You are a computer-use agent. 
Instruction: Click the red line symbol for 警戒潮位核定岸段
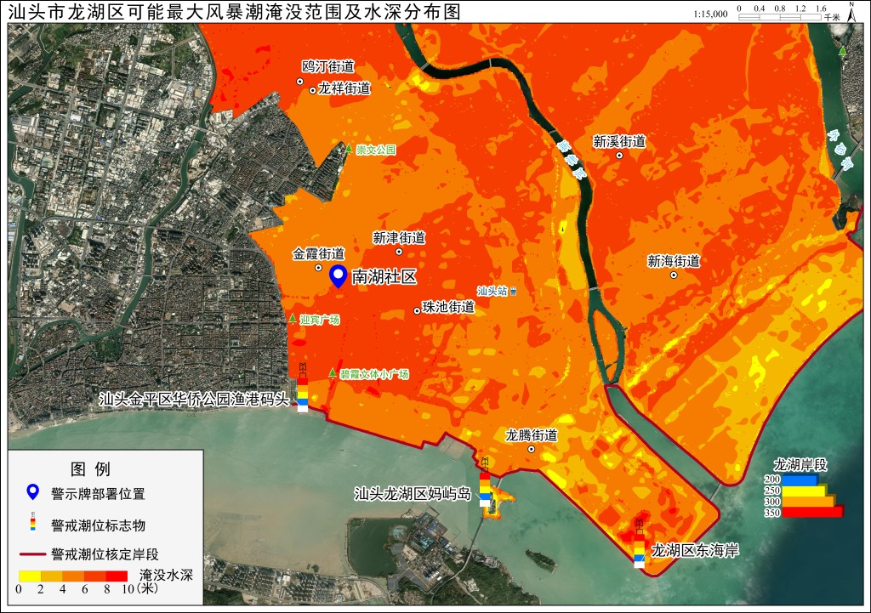33,554
